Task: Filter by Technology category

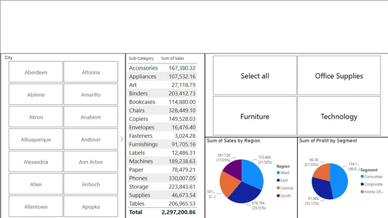Action: 339,116
